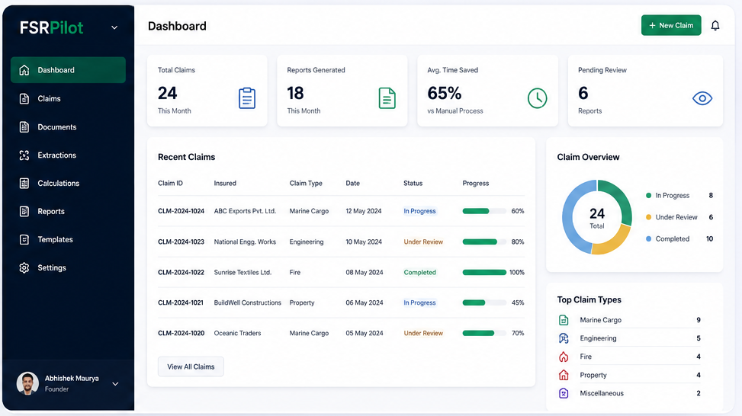Click the Progress column header
The height and width of the screenshot is (416, 742).
(476, 183)
